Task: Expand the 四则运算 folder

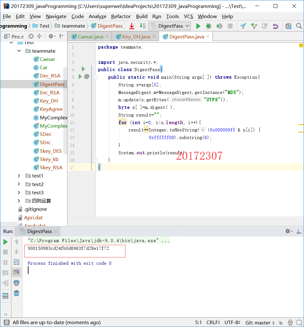Action: pyautogui.click(x=19, y=201)
